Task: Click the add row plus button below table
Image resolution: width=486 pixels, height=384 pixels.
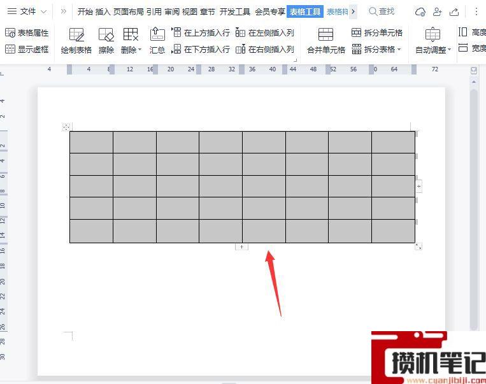Action: point(242,246)
